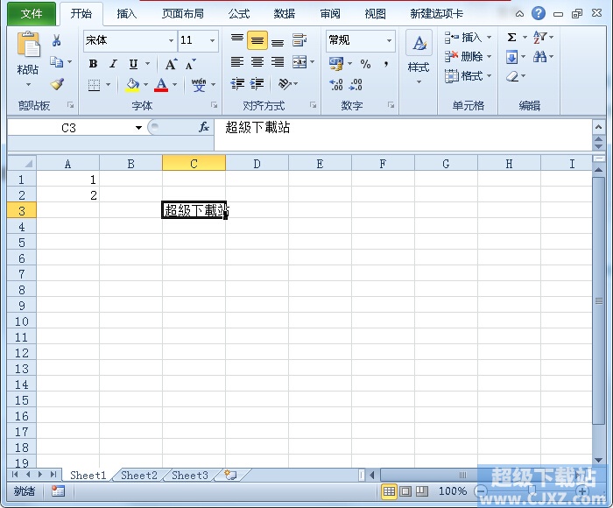Increase indent
613x508 pixels.
[x=257, y=84]
